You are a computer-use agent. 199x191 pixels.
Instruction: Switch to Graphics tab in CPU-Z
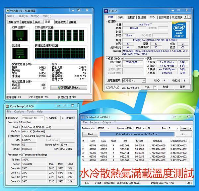164,17
